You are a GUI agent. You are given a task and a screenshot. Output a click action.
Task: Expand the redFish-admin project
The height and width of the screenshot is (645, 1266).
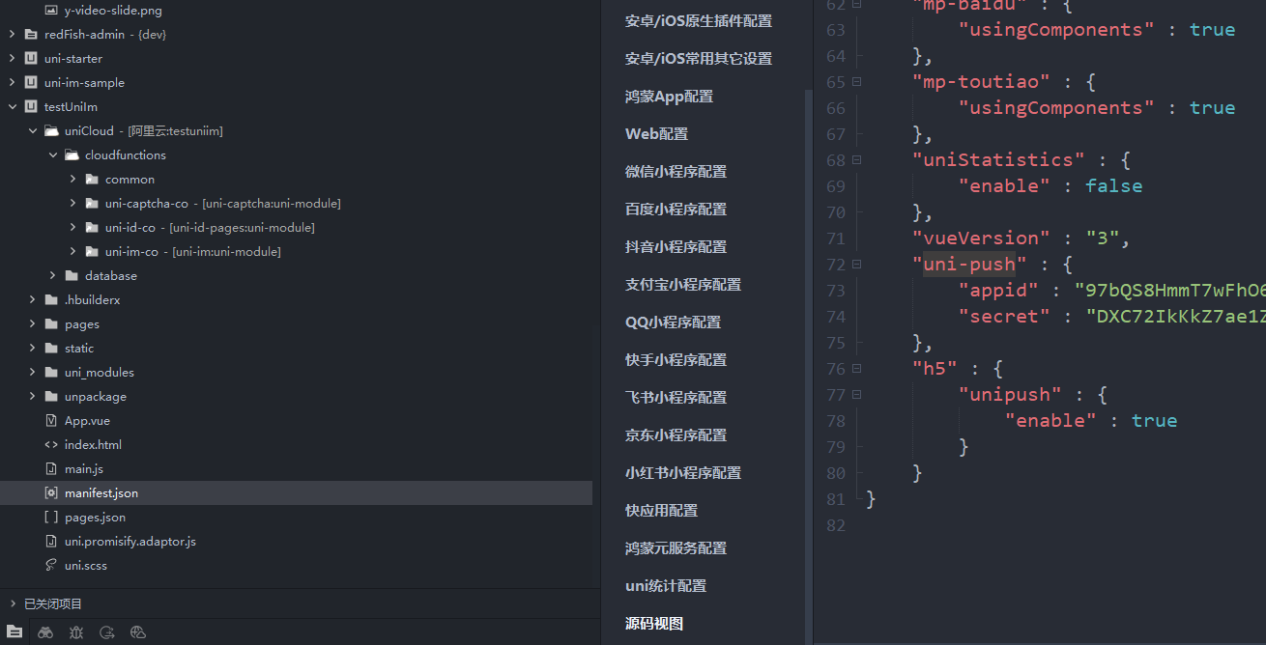pyautogui.click(x=12, y=34)
